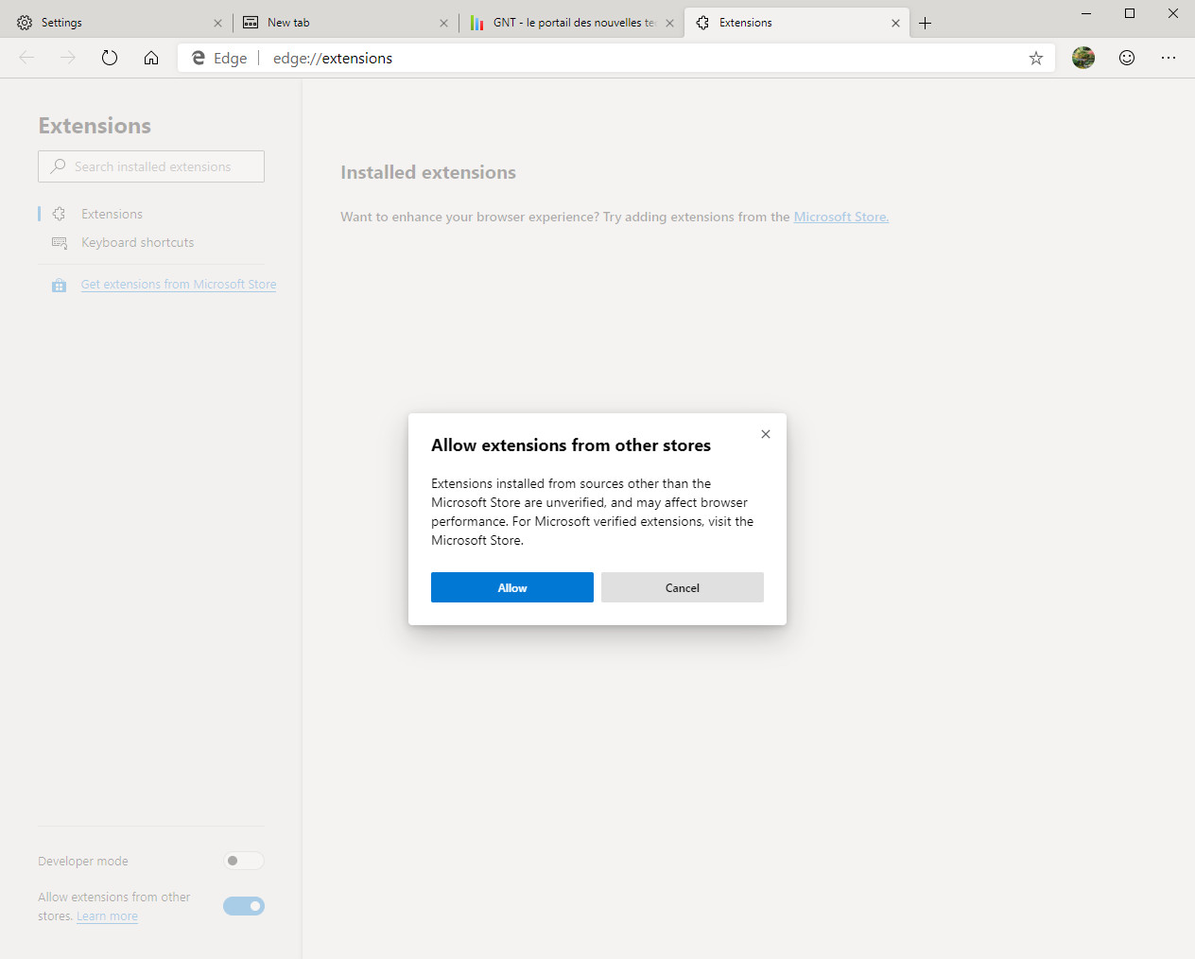Go to the home page via home icon
This screenshot has width=1195, height=959.
point(151,58)
